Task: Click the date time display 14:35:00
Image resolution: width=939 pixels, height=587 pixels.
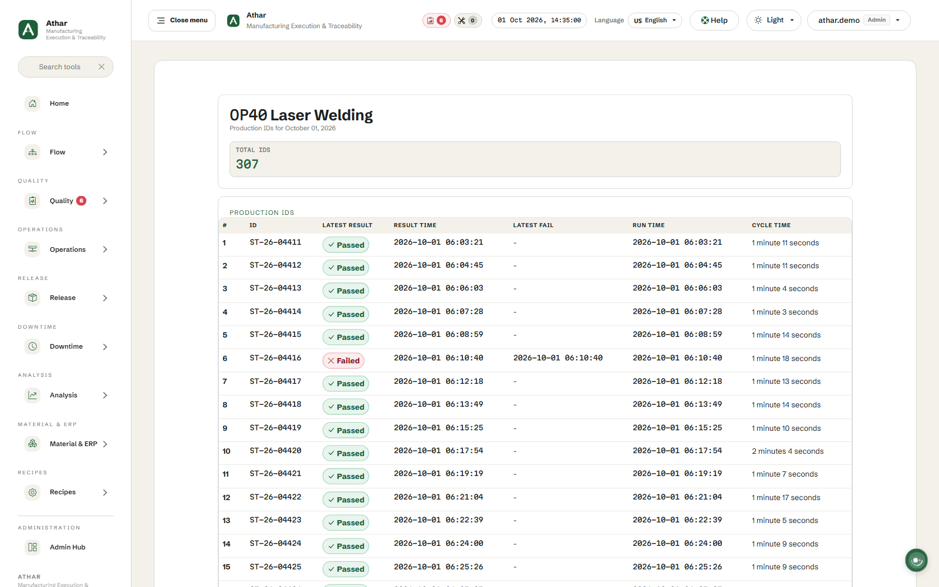Action: [x=539, y=21]
